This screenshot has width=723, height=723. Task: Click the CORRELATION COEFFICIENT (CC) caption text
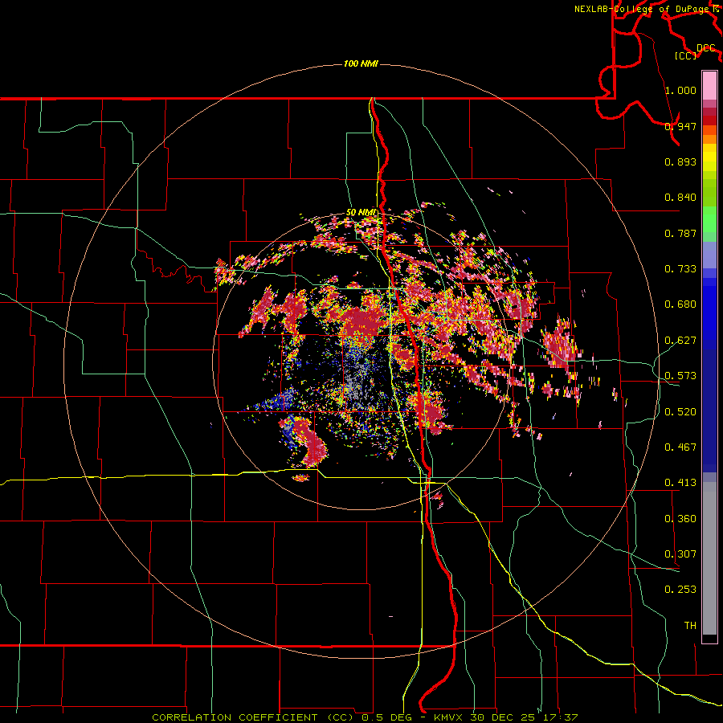tap(253, 717)
